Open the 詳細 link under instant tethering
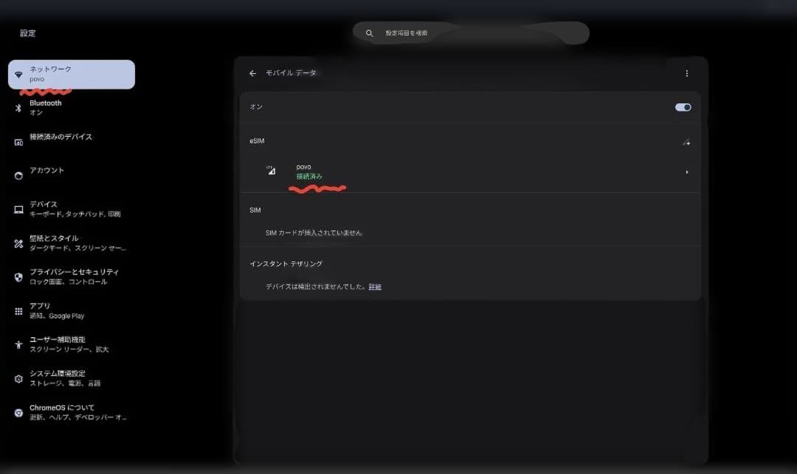Screen dimensions: 797x474 [374, 286]
